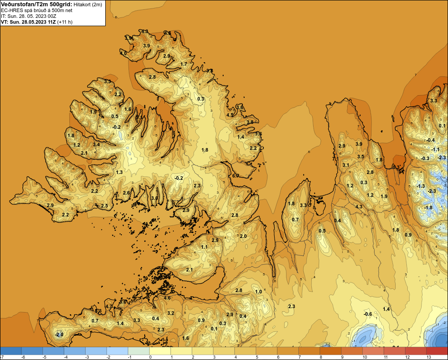Click the 'EC-HRES spá brúuð á 500m net' line
448x360 pixels.
(37, 10)
